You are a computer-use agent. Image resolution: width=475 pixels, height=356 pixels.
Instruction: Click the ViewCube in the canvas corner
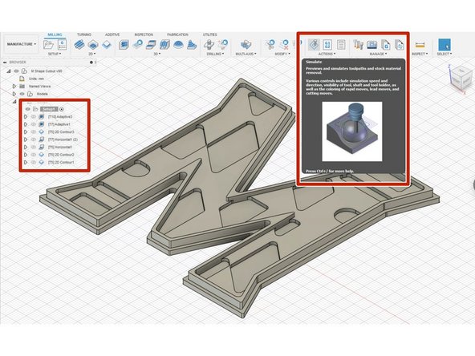[x=461, y=79]
